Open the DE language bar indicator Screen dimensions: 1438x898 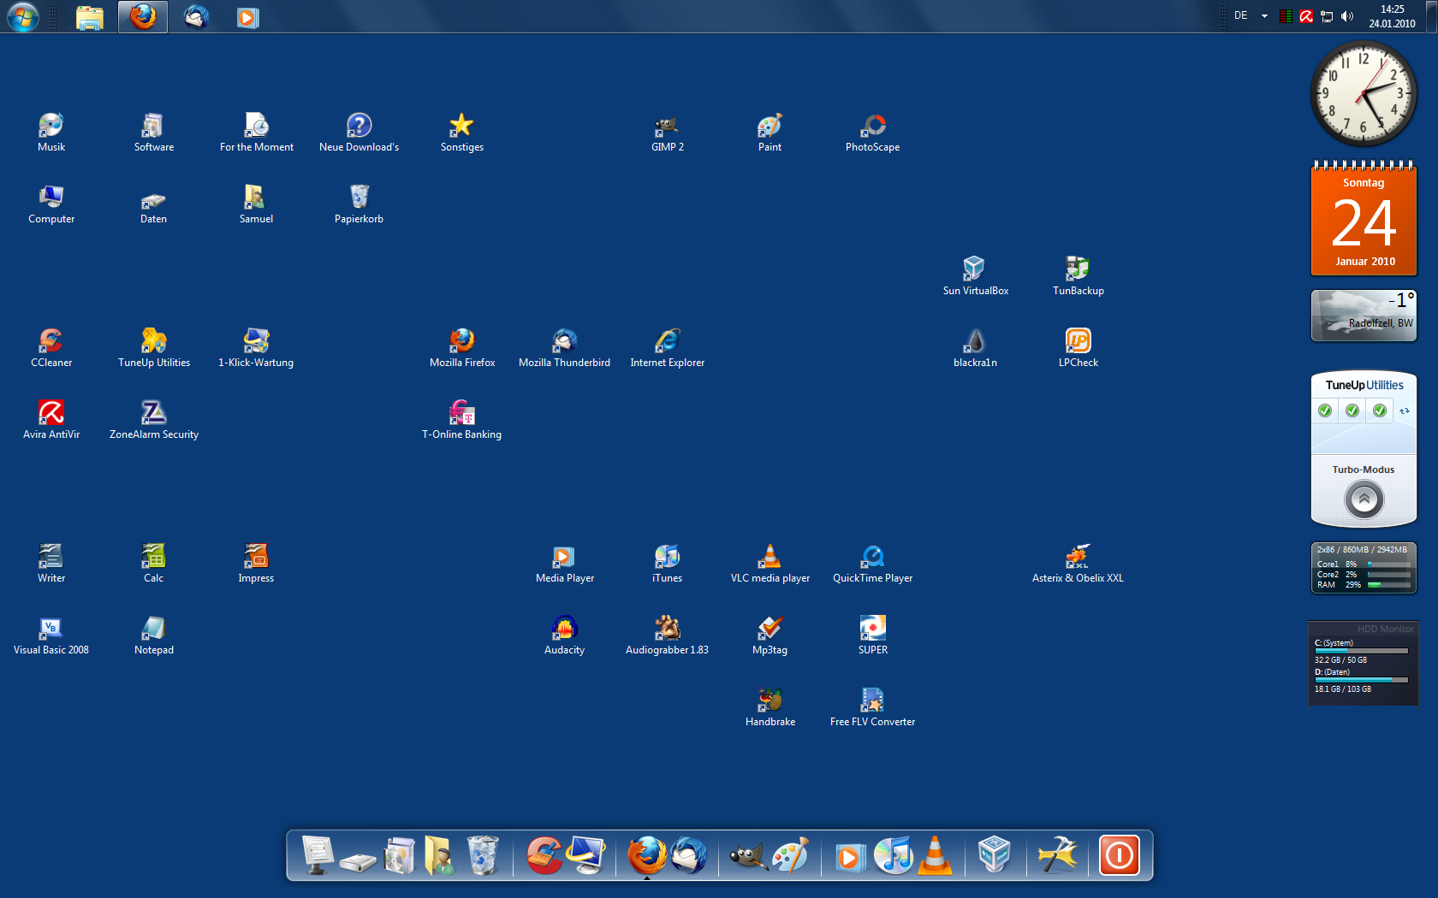[1240, 15]
